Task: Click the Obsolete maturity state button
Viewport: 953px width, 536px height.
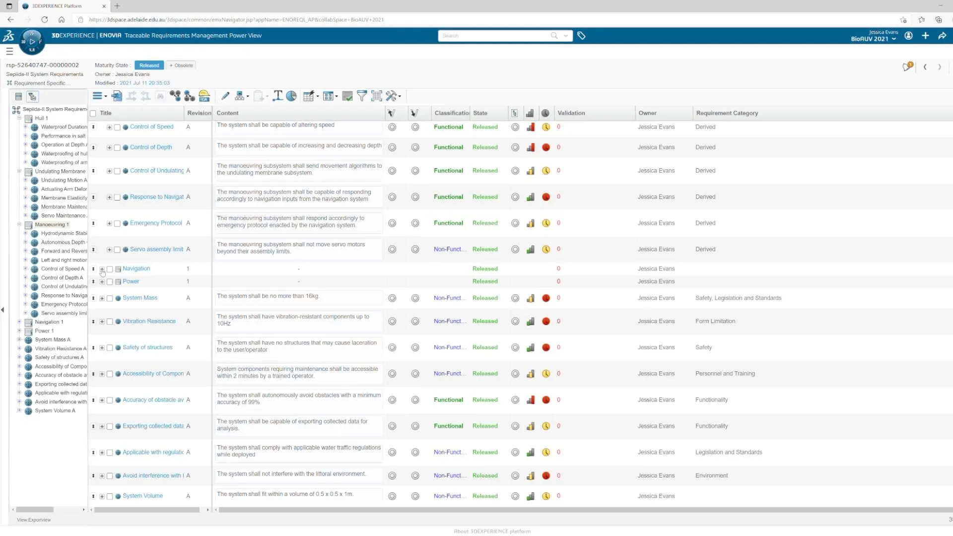Action: pyautogui.click(x=182, y=66)
